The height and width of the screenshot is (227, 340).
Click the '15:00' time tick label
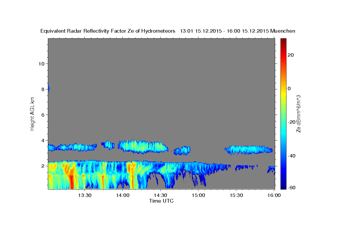[198, 196]
